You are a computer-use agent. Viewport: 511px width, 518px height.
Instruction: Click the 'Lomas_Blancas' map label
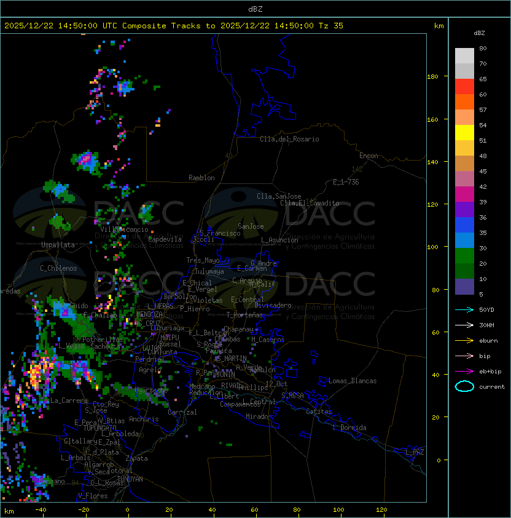[353, 381]
